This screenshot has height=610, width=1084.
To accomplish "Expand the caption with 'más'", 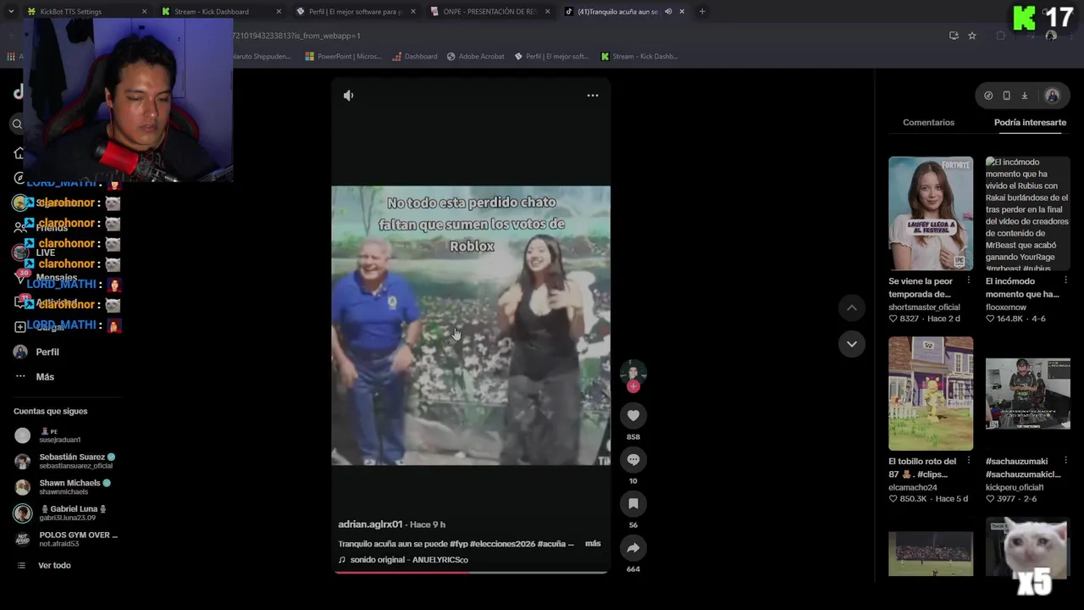I will pyautogui.click(x=593, y=543).
